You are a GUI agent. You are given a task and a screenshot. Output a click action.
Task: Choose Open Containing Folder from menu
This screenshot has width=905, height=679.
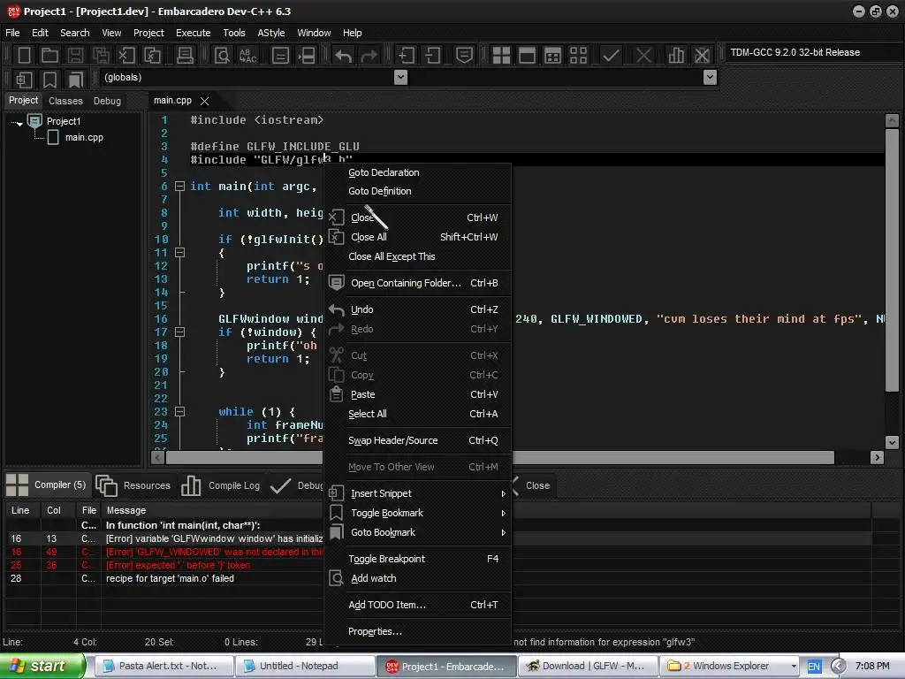[x=417, y=283]
